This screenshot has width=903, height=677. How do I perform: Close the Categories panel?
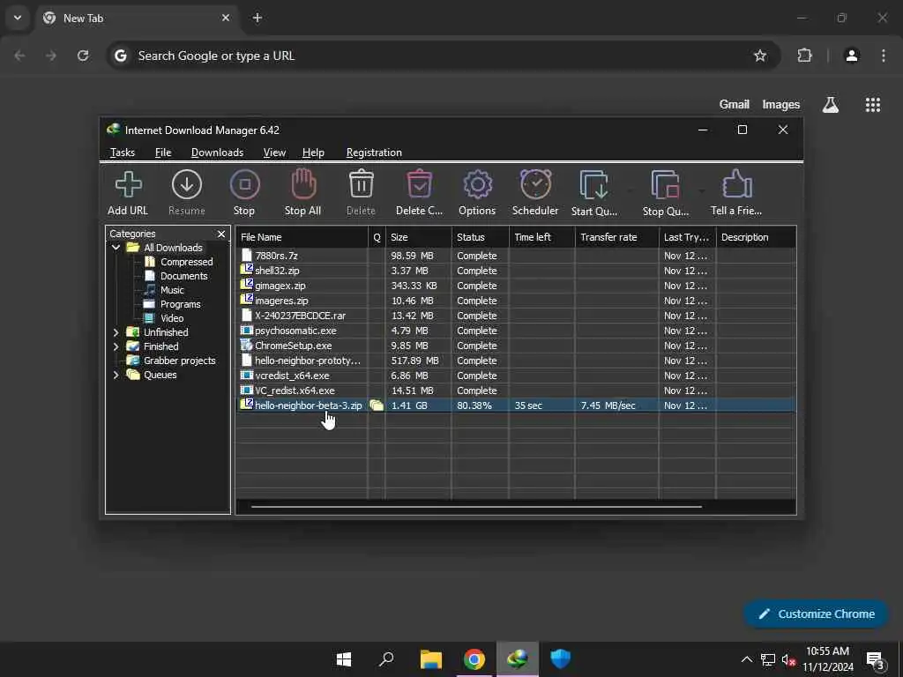click(x=221, y=234)
